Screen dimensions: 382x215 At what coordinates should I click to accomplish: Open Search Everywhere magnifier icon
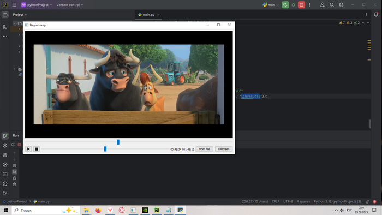tap(332, 5)
